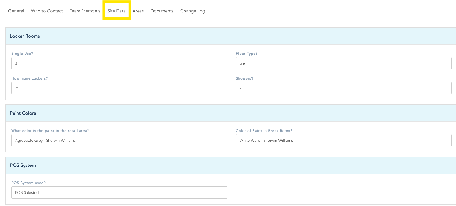Go to the Team Members tab

pyautogui.click(x=85, y=11)
